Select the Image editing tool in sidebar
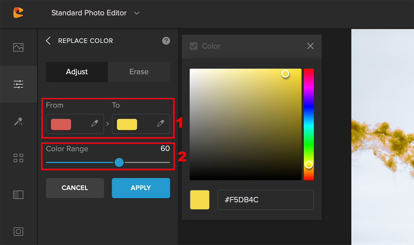Screen dimensions: 414x245 (18, 47)
